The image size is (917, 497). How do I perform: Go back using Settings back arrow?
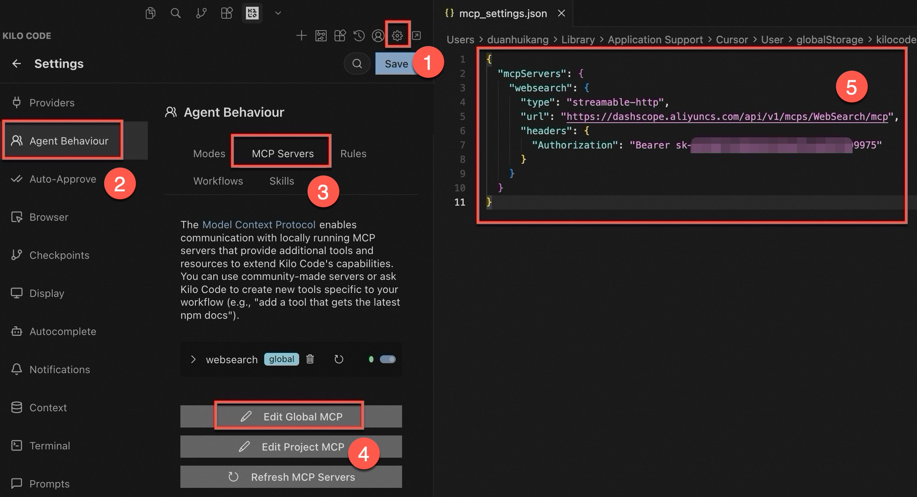tap(17, 64)
